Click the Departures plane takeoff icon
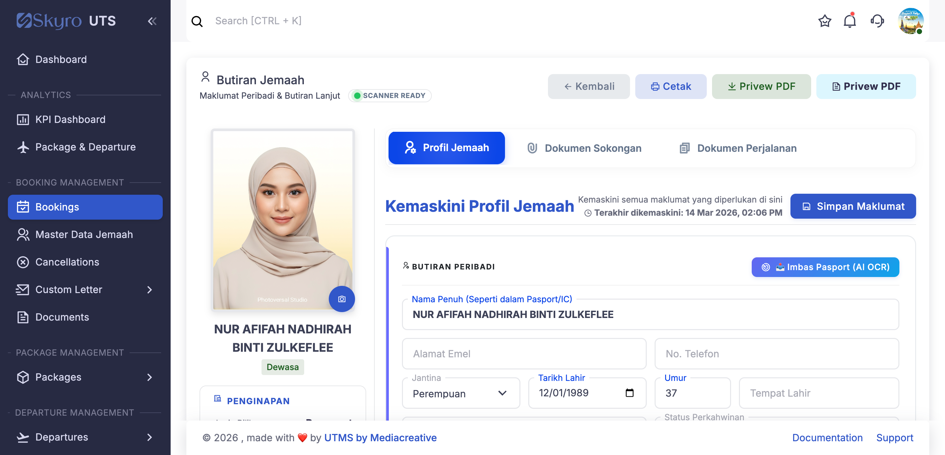Viewport: 945px width, 455px height. click(x=23, y=437)
